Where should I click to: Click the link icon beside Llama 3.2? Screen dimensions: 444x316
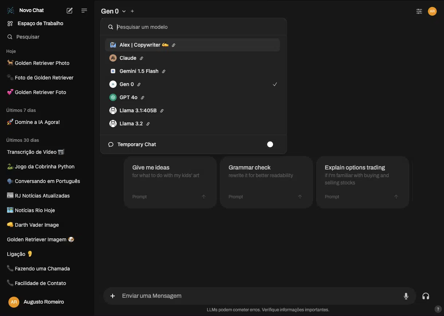point(148,124)
